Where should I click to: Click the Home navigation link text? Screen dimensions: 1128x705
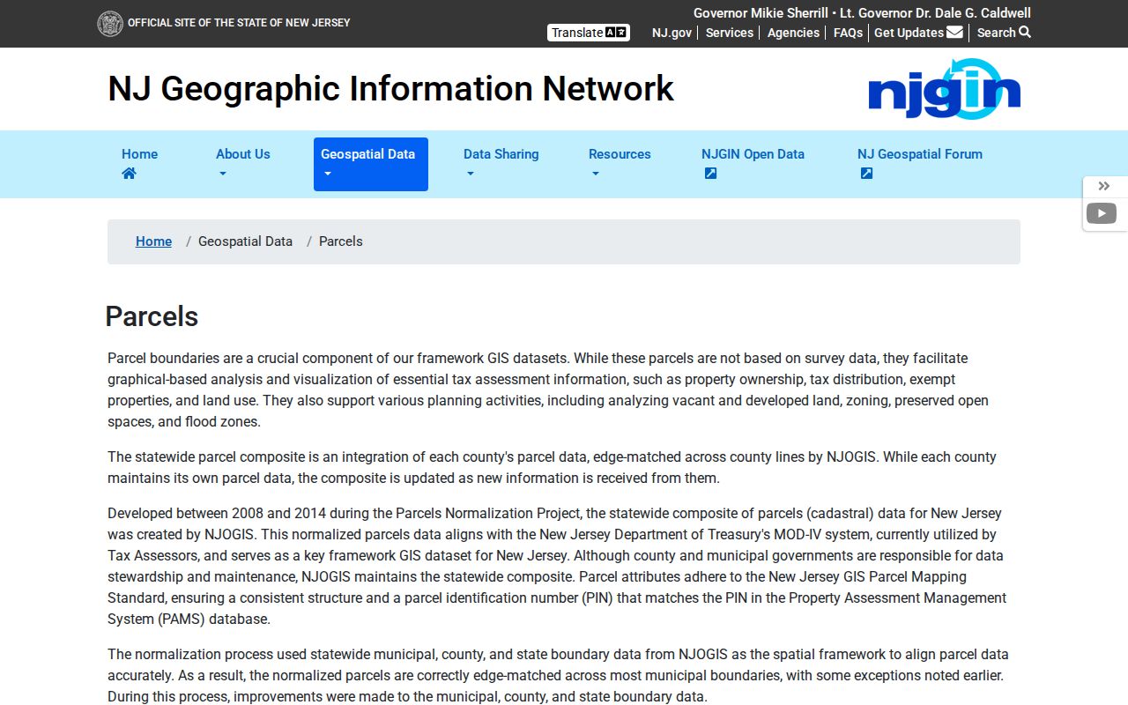coord(139,154)
